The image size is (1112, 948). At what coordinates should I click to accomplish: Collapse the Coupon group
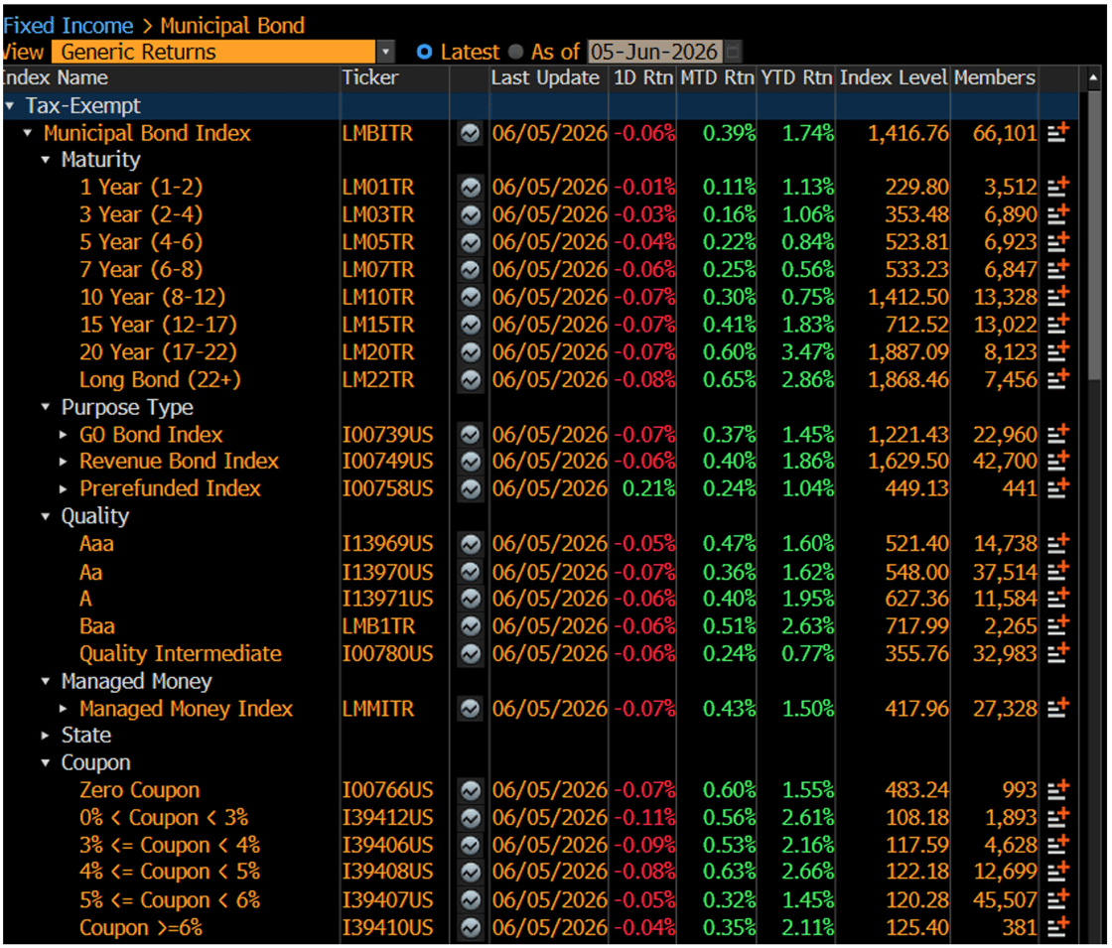pyautogui.click(x=46, y=763)
